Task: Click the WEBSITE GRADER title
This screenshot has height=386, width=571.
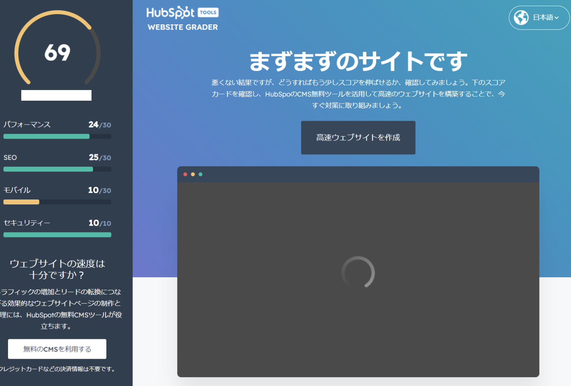Action: tap(183, 27)
